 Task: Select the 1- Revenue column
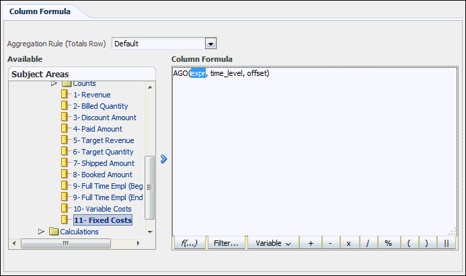[x=92, y=95]
